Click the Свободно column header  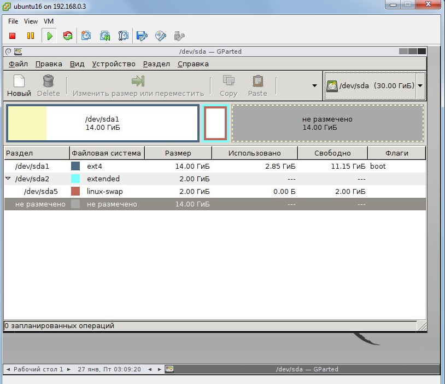coord(332,153)
